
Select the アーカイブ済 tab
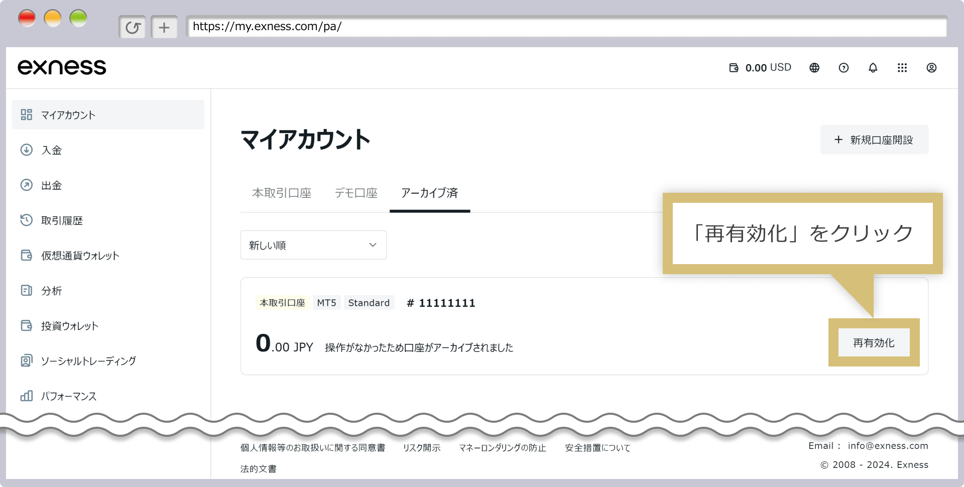[430, 193]
